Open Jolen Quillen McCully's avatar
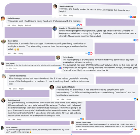The width and height of the screenshot is (140, 135). 52,87
